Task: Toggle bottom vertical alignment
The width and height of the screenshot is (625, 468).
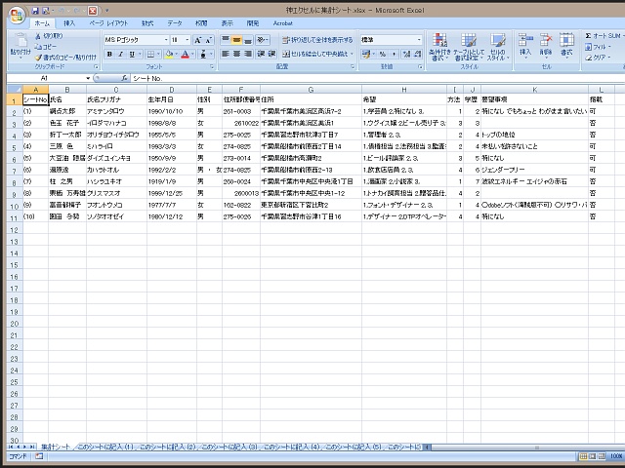Action: tap(247, 39)
